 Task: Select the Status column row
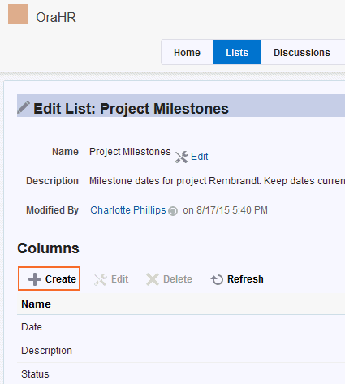point(181,373)
